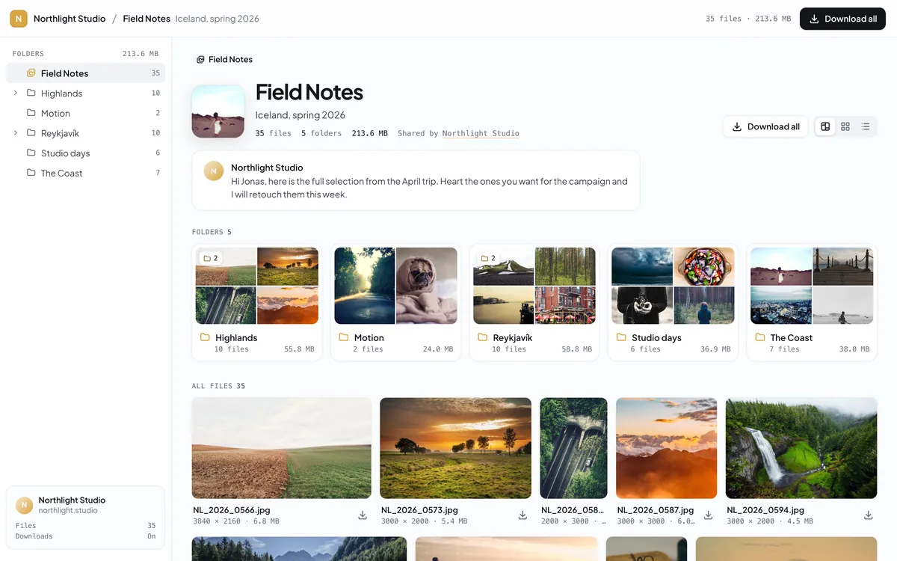
Task: Click the stack icon beside the Field Notes breadcrumb
Action: [200, 60]
